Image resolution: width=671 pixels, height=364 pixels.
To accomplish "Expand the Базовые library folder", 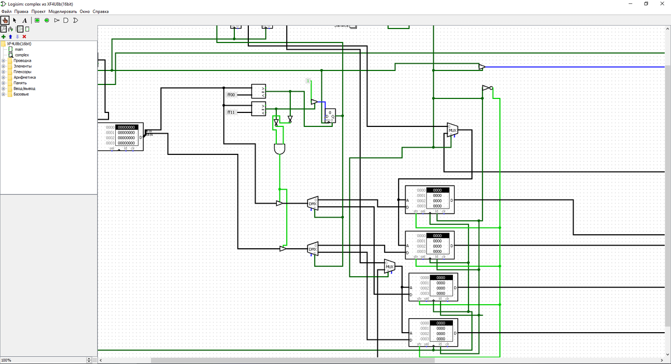I will [3, 94].
